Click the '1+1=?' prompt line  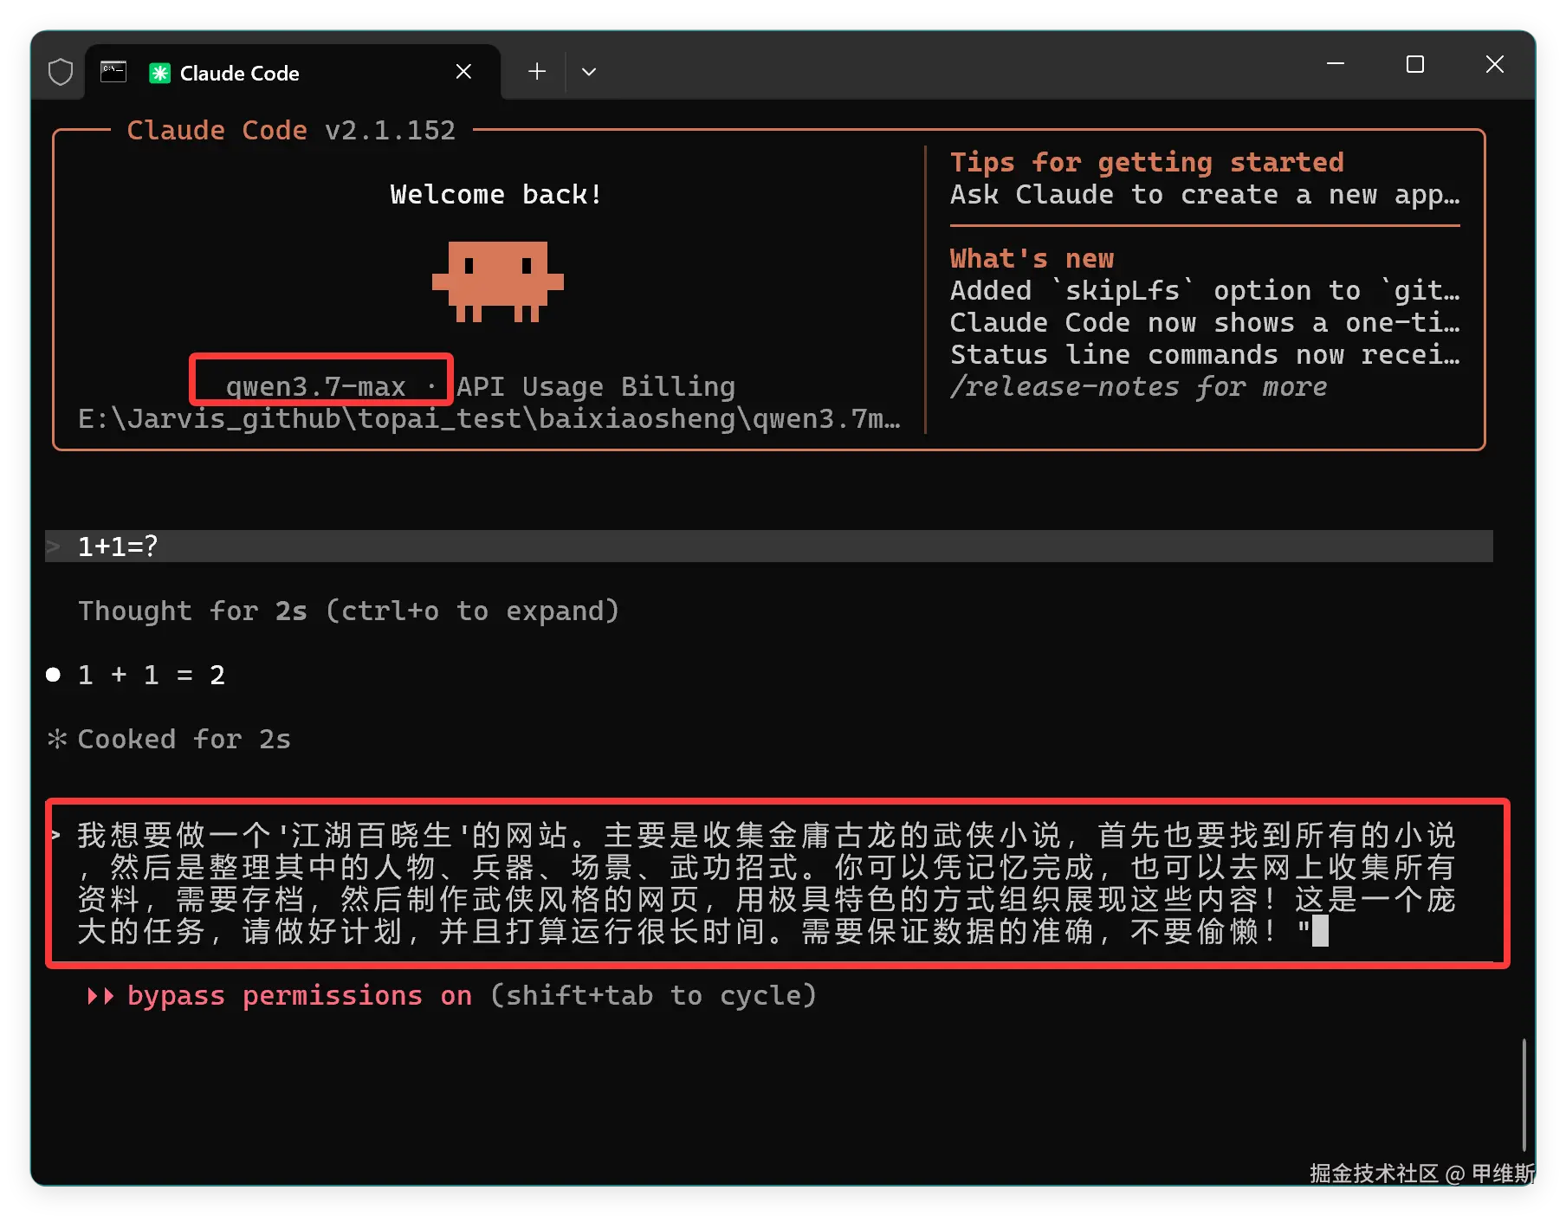point(769,547)
